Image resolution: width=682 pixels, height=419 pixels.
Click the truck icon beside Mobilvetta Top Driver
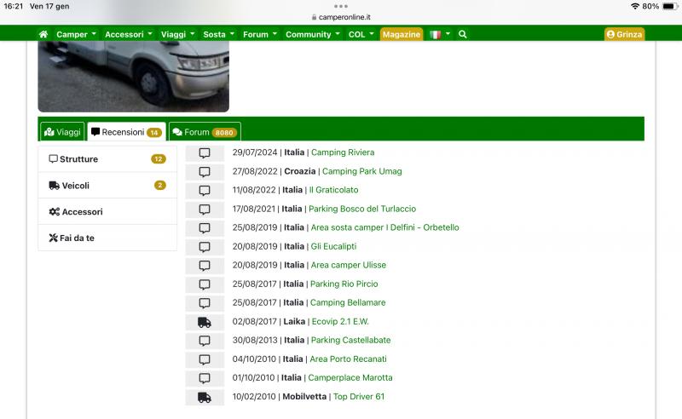pos(205,397)
